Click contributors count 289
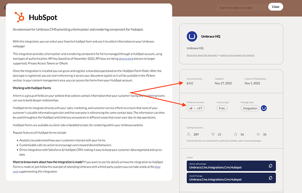Screen dimensions: 302x193 (196, 134)
